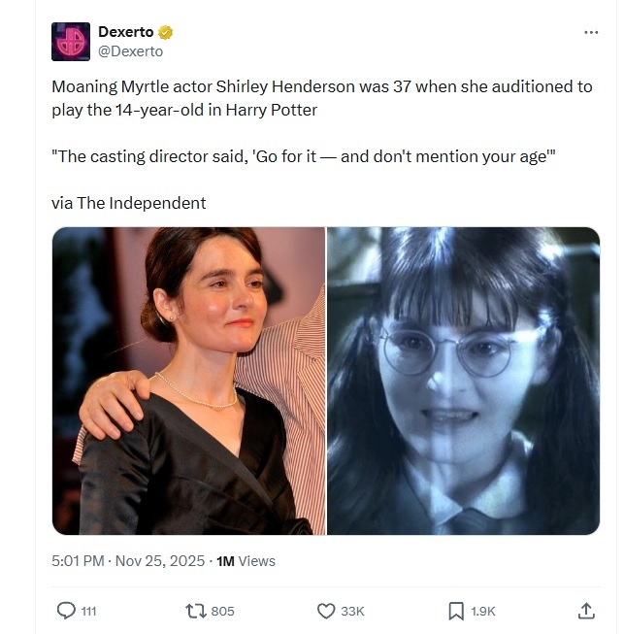
Task: Click the 33K likes count
Action: [352, 611]
